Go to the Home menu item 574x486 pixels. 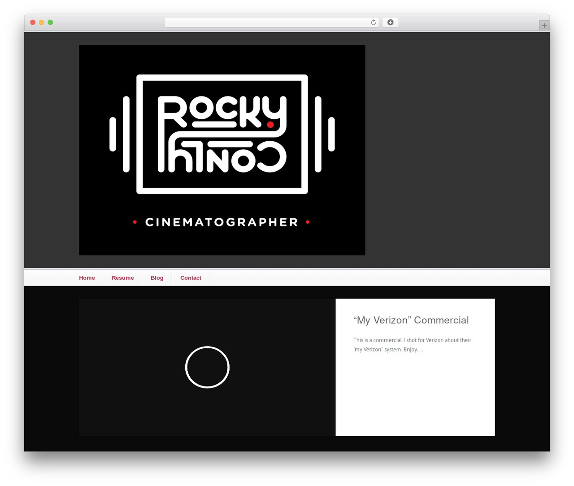[x=87, y=278]
